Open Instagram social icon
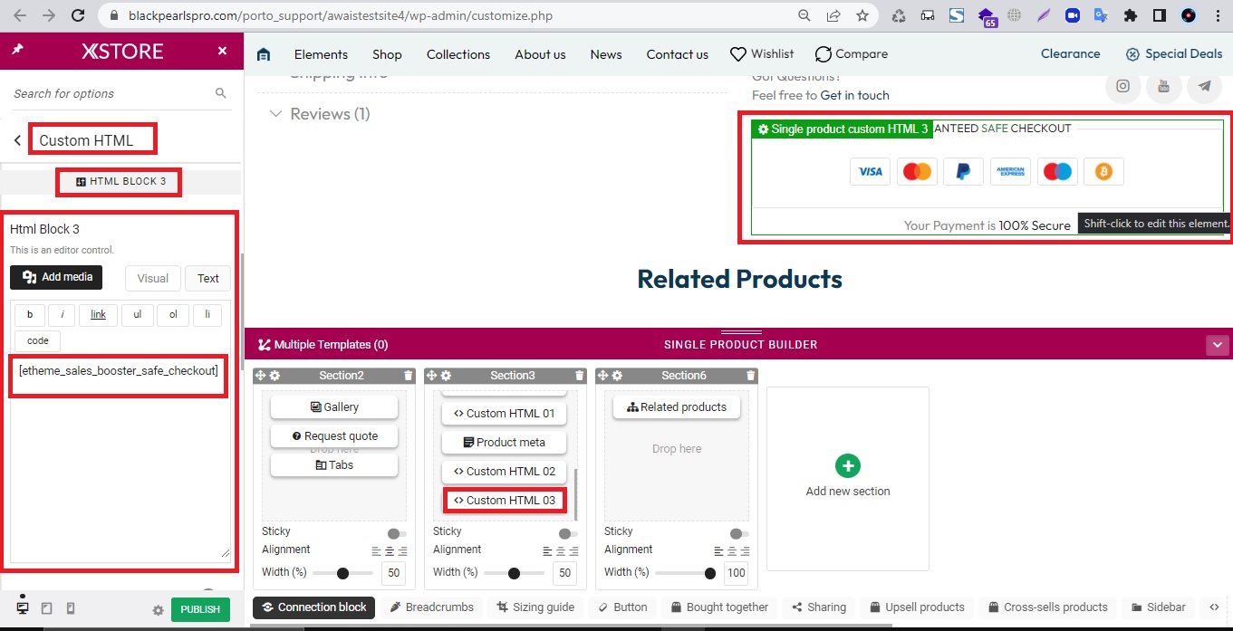 point(1122,86)
